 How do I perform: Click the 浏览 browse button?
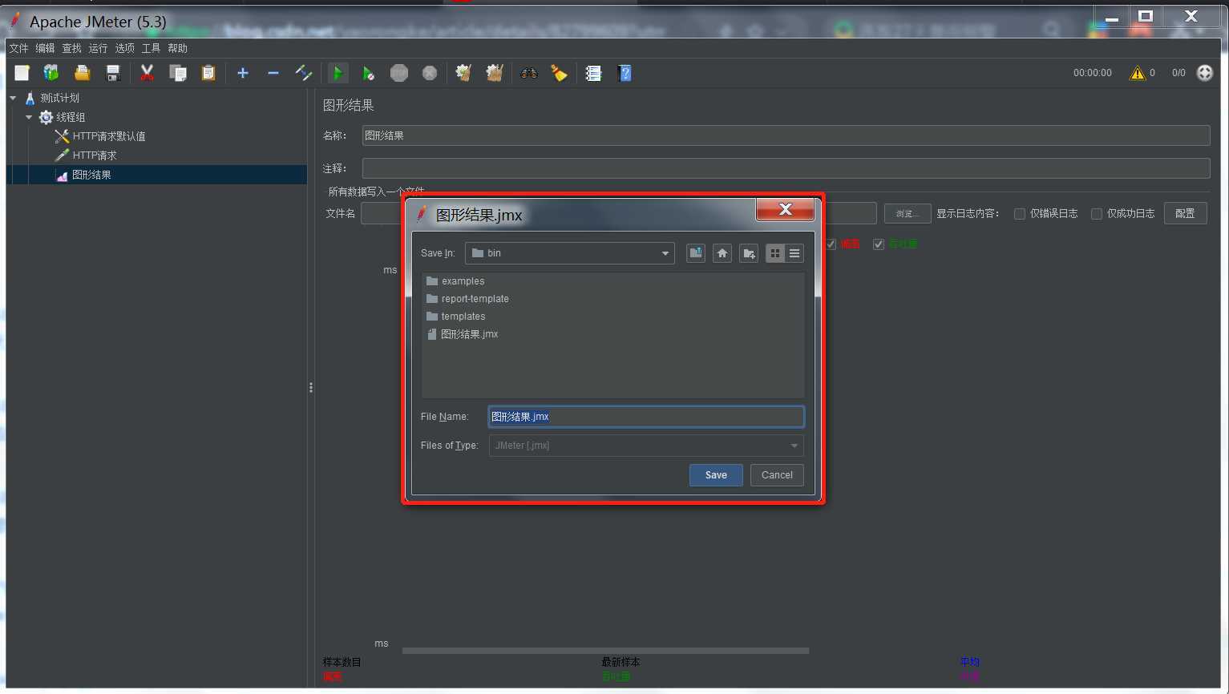(x=908, y=213)
